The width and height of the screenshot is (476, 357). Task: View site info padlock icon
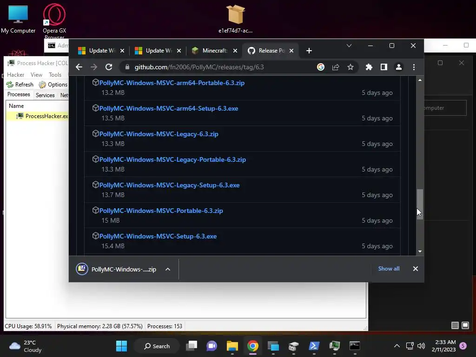click(x=127, y=67)
